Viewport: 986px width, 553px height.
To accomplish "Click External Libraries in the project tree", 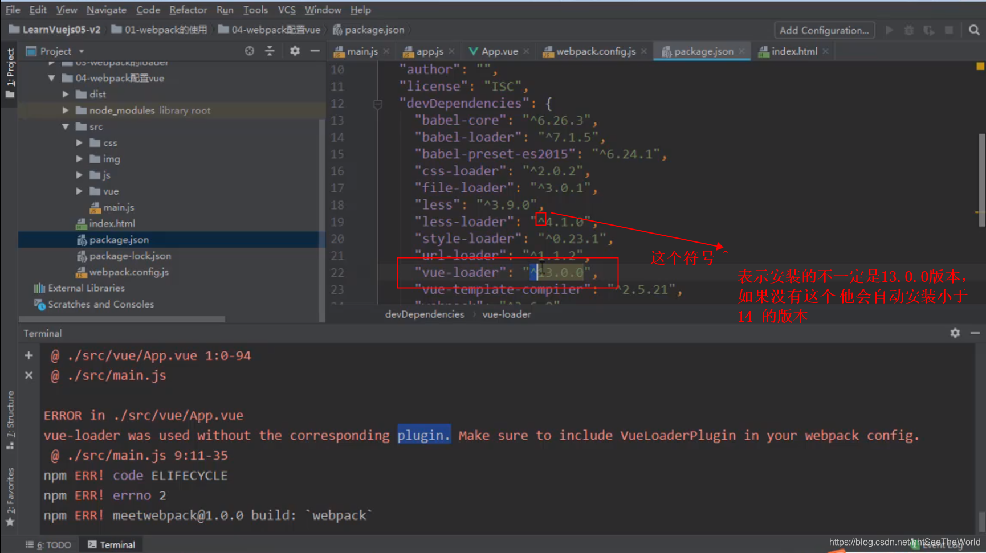I will 79,288.
